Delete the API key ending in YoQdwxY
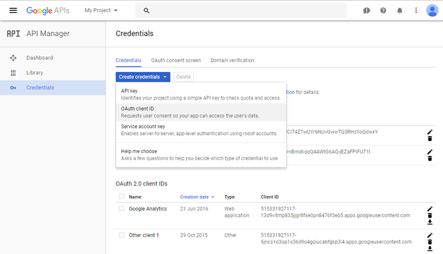This screenshot has height=254, width=443. (430, 138)
